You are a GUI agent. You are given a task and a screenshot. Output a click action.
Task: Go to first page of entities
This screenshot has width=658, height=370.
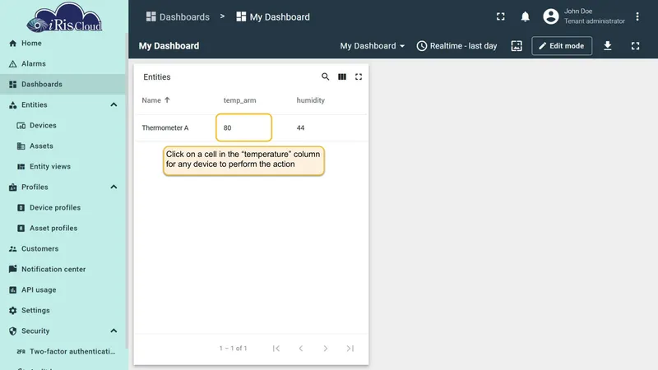276,348
